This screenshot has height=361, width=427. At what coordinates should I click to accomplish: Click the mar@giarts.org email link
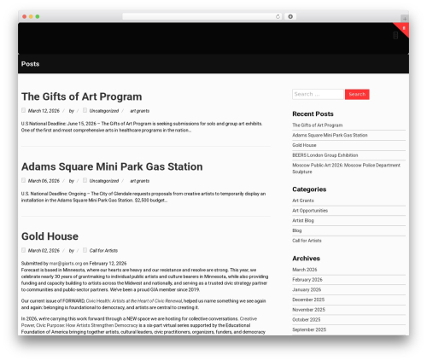click(x=66, y=264)
